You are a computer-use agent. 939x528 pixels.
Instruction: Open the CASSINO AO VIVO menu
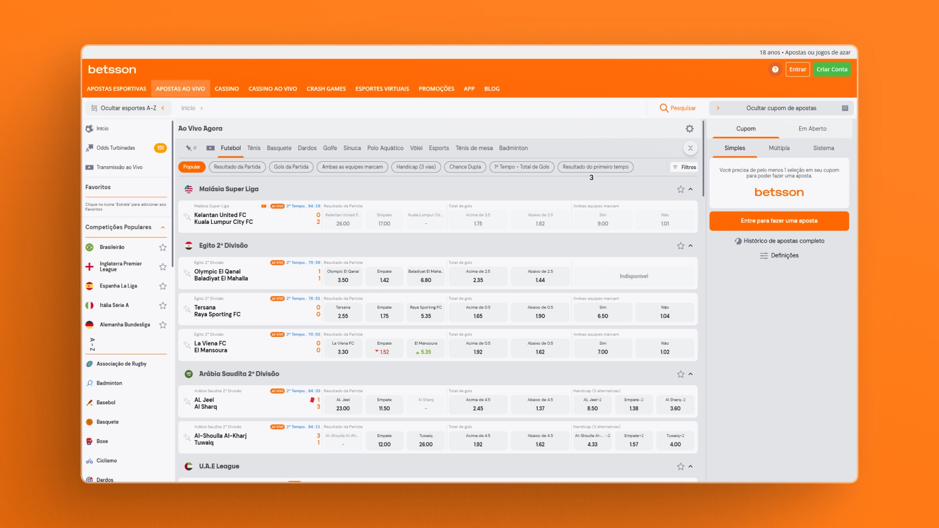272,88
